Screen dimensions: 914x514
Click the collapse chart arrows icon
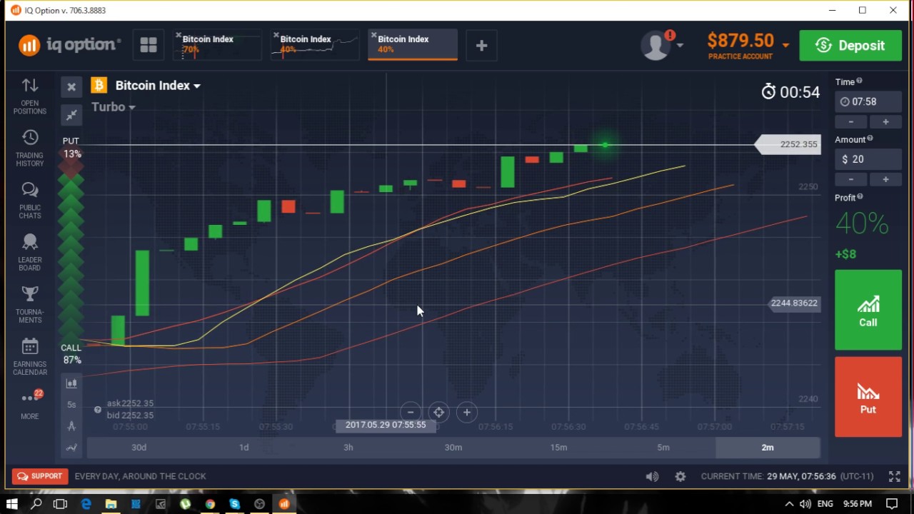[71, 114]
